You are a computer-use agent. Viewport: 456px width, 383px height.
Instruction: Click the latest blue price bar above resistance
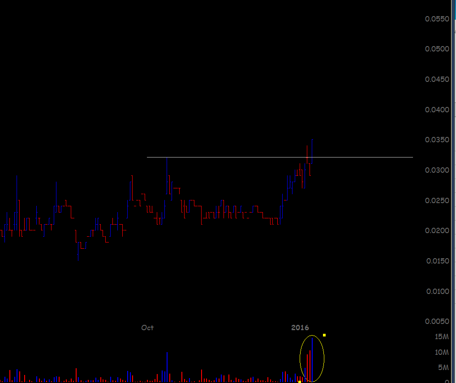pos(312,151)
